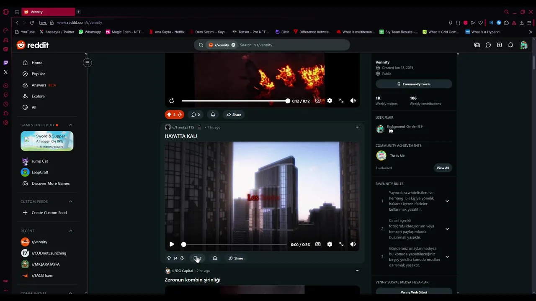Toggle captions on the HAYATTA KAL! video
536x301 pixels.
tap(318, 244)
